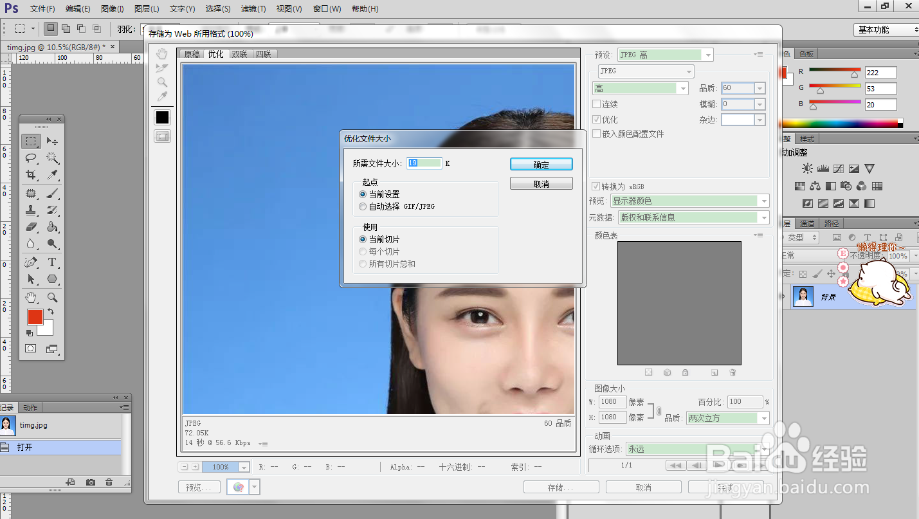This screenshot has width=919, height=519.
Task: Select the Paint Bucket tool in toolbox
Action: (x=52, y=227)
